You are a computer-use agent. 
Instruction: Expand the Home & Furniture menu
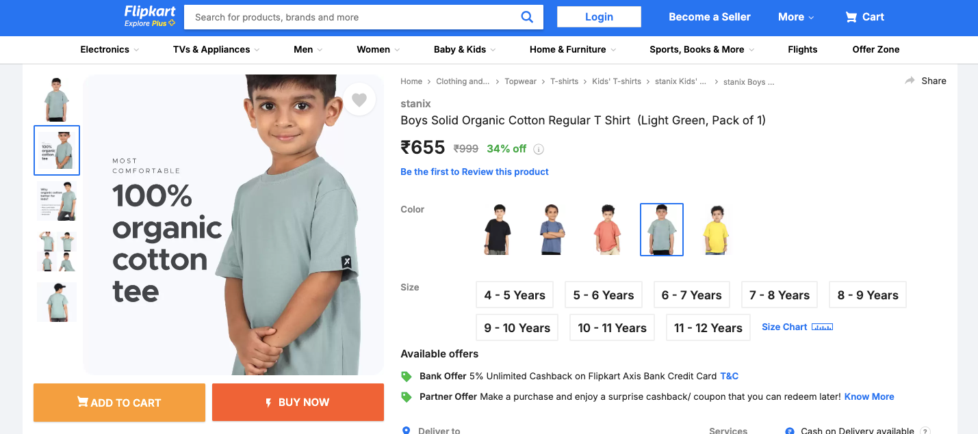(573, 50)
